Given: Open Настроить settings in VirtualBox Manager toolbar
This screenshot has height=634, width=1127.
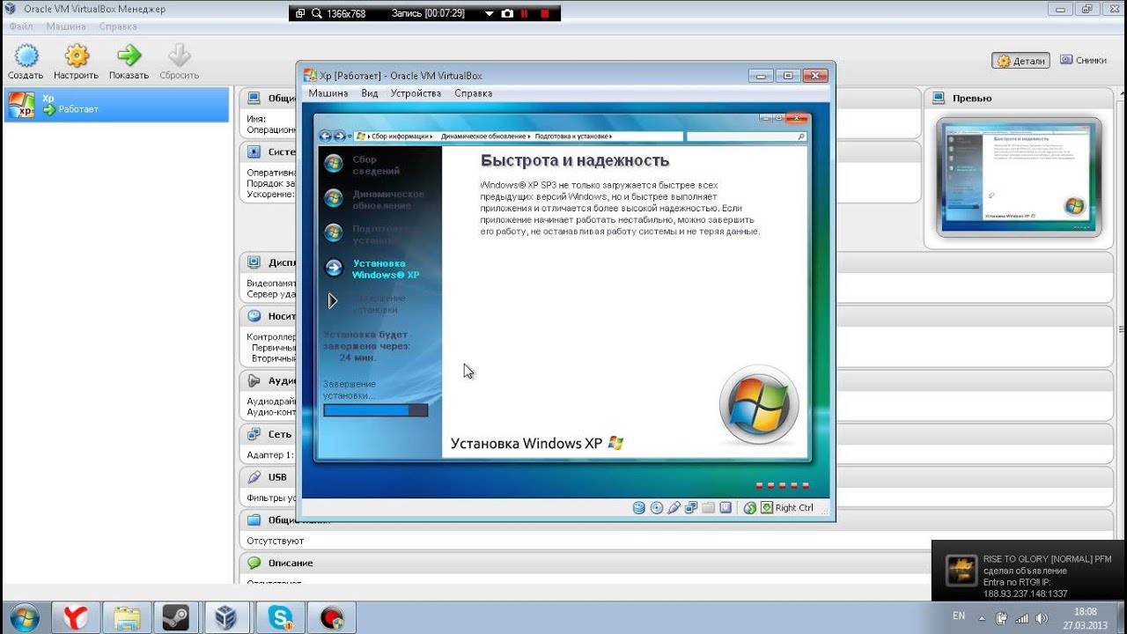Looking at the screenshot, I should 76,62.
